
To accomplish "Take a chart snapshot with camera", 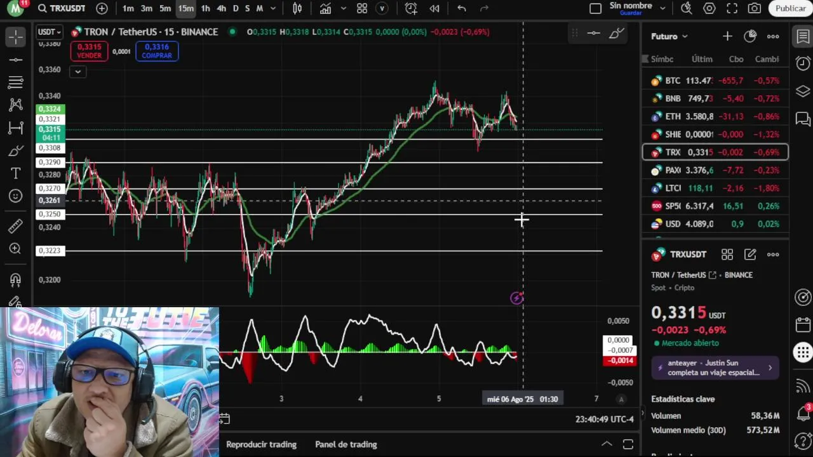I will point(755,8).
